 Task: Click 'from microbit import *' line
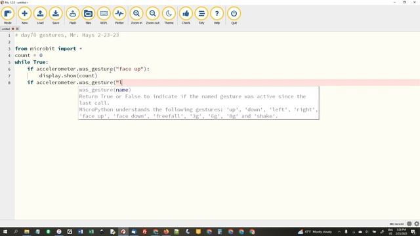coord(49,49)
